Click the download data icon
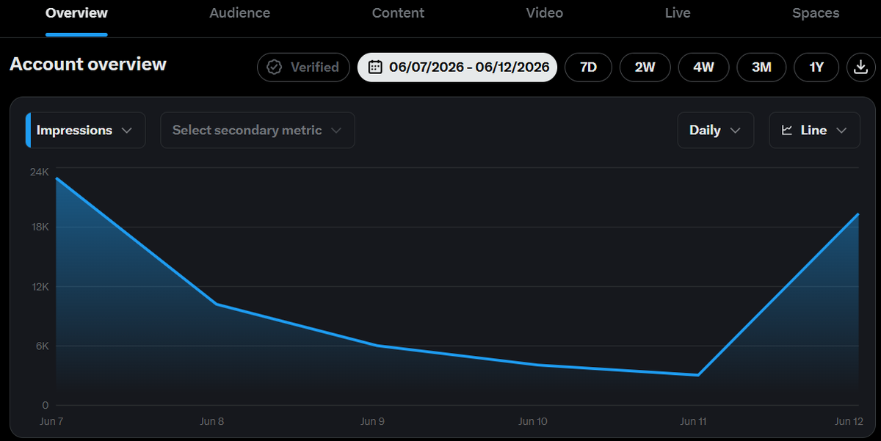Viewport: 881px width, 441px height. pyautogui.click(x=860, y=68)
